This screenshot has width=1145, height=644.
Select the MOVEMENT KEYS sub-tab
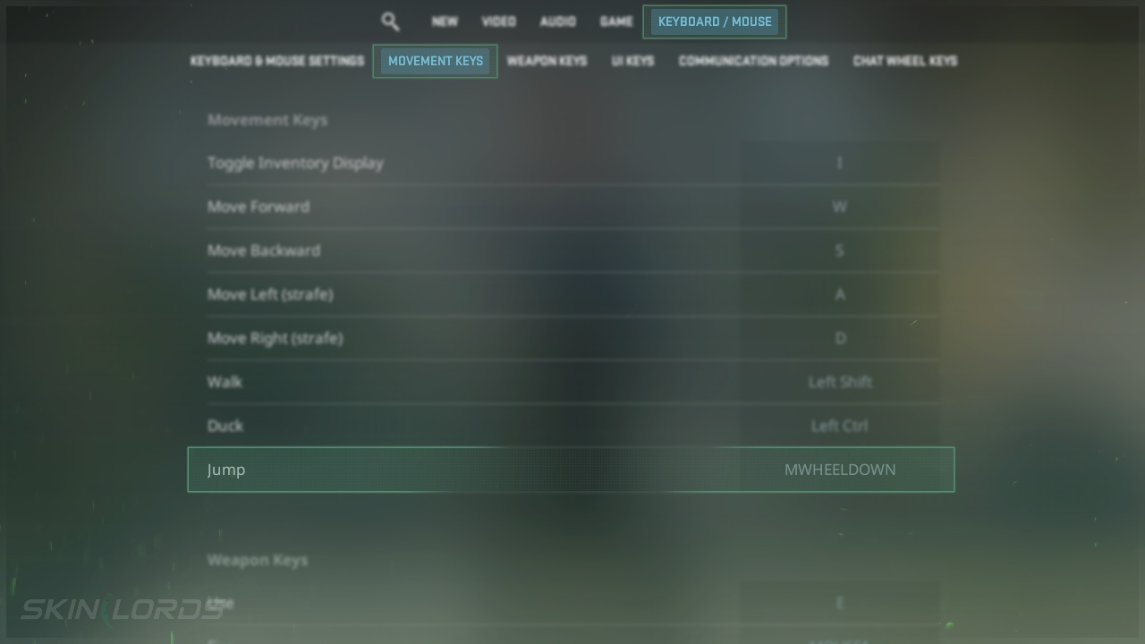436,61
